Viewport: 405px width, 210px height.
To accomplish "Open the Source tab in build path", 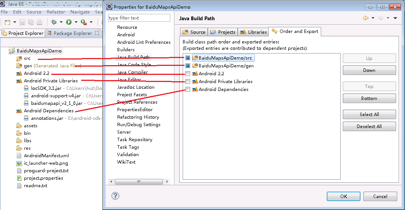I will (x=194, y=32).
